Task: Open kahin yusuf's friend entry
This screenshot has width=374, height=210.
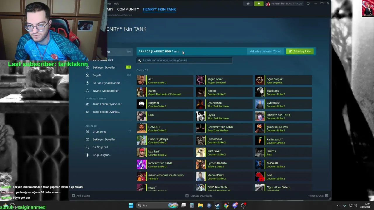Action: [x=283, y=140]
